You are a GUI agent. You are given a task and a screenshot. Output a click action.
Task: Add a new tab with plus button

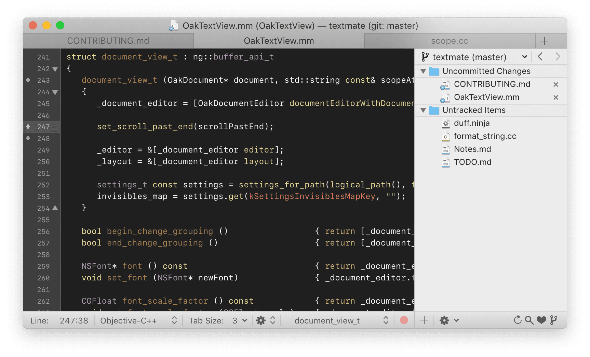click(x=544, y=41)
